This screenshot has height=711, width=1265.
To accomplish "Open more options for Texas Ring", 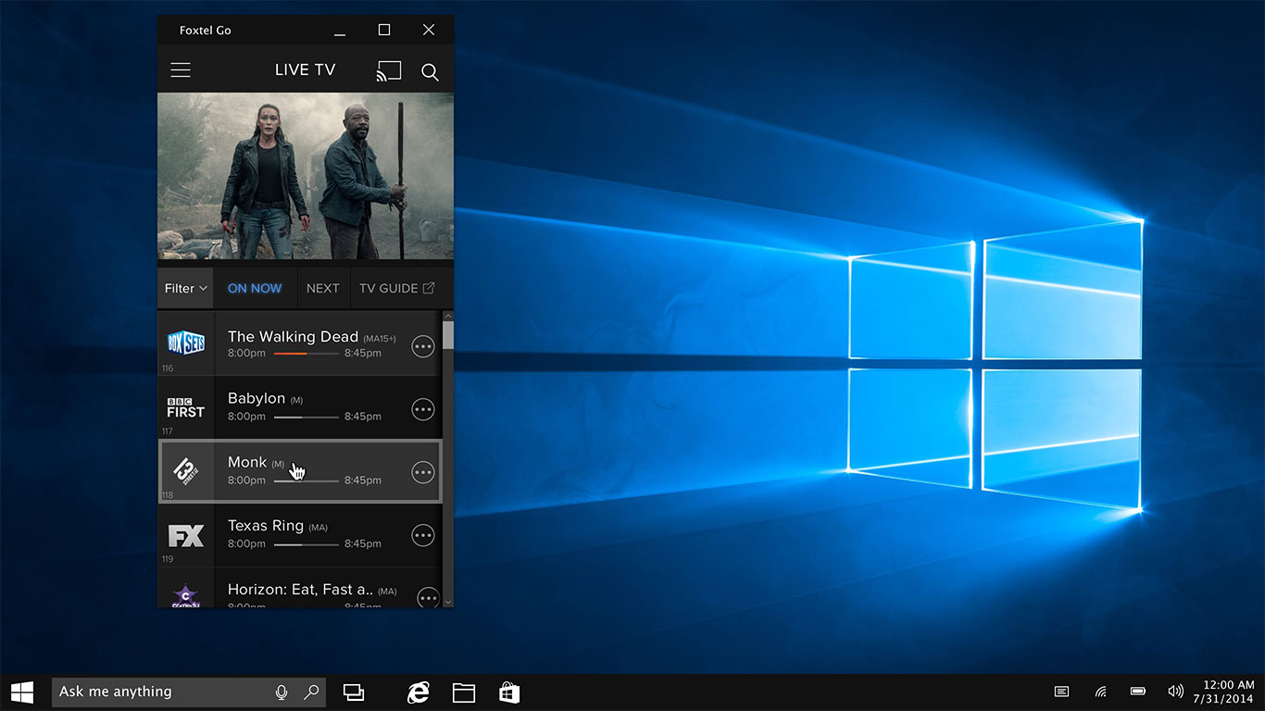I will coord(423,536).
